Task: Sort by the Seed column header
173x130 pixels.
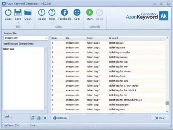Action: (97, 38)
